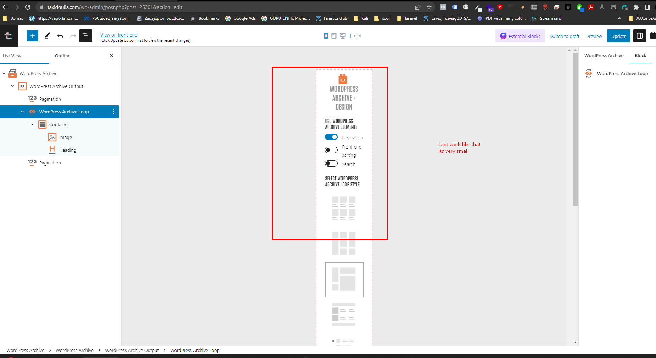Viewport: 656px width, 358px height.
Task: Click the browser address bar URL
Action: click(115, 7)
